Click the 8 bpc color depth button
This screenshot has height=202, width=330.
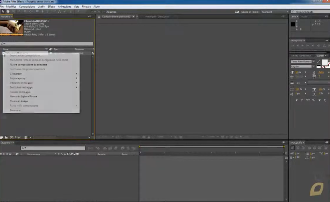pyautogui.click(x=18, y=137)
